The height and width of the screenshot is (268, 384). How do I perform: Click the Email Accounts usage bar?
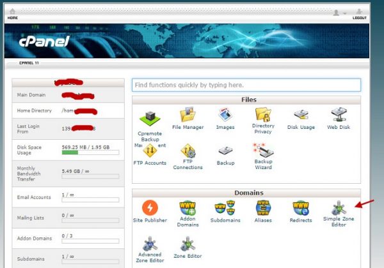coord(90,200)
